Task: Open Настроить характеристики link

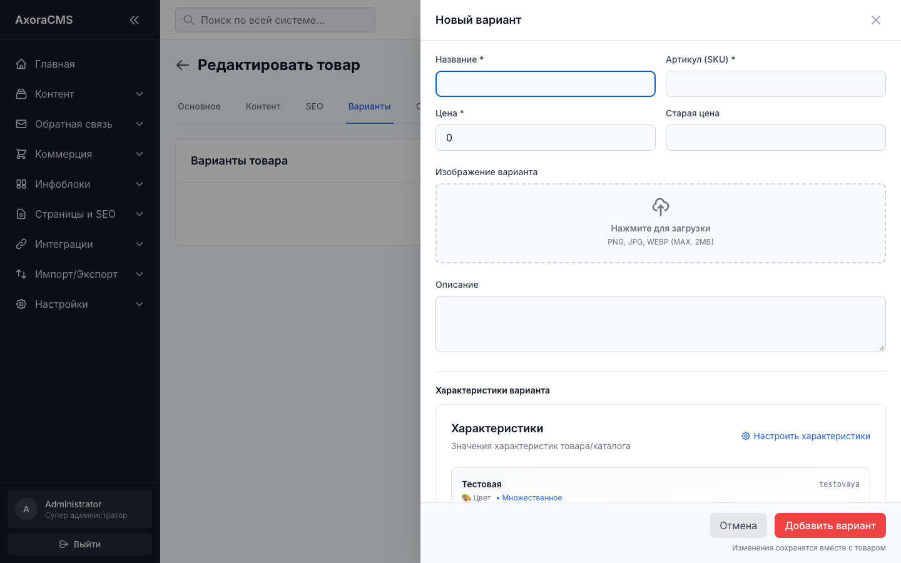Action: click(806, 436)
